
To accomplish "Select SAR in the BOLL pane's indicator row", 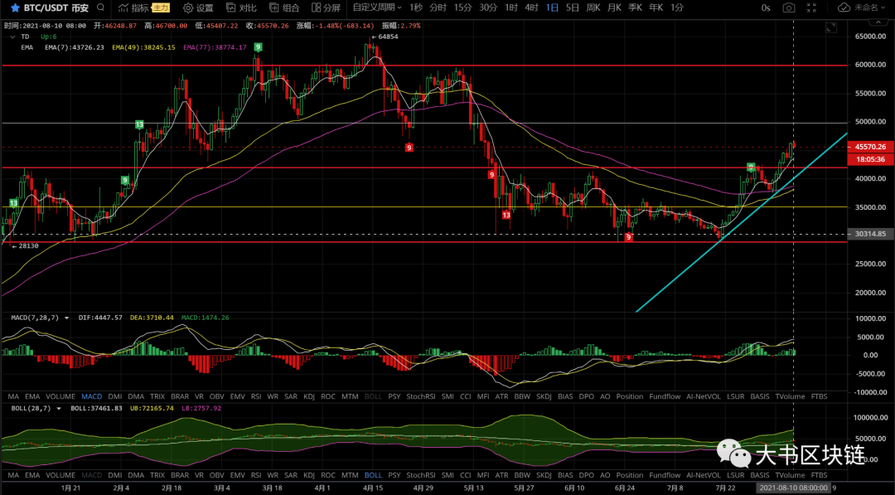I will tap(291, 475).
